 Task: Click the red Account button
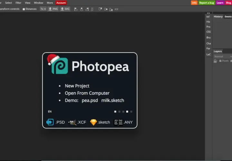point(61,3)
